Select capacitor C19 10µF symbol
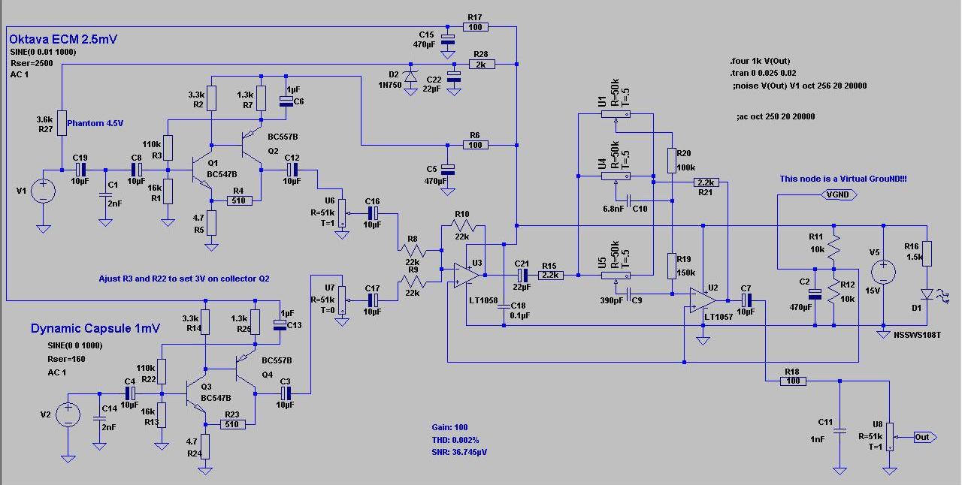The height and width of the screenshot is (485, 962). [x=80, y=170]
